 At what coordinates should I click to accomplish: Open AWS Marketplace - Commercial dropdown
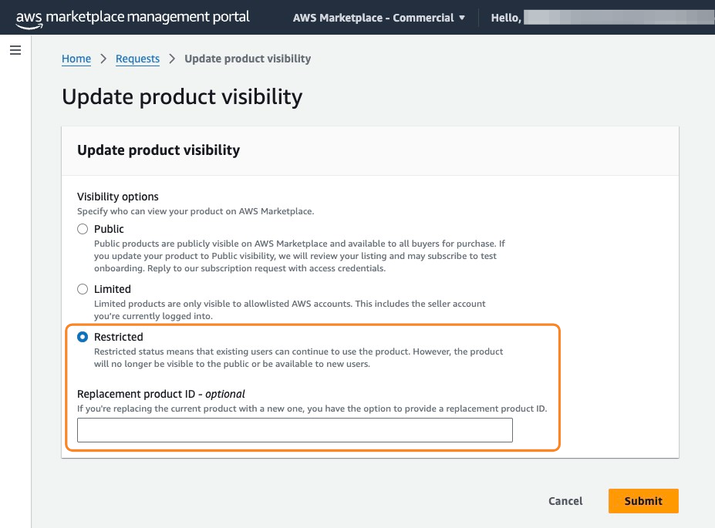click(379, 18)
